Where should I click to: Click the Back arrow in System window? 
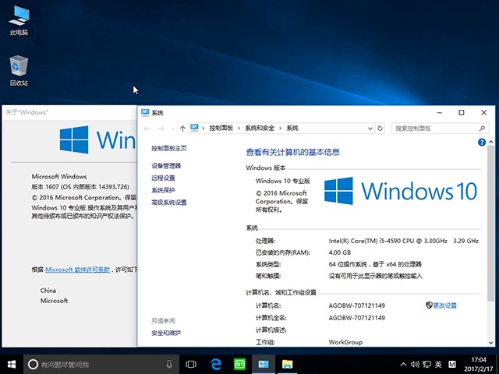click(x=147, y=129)
